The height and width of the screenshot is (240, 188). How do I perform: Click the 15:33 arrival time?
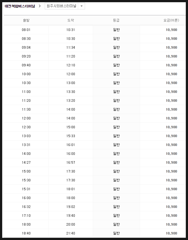[x=71, y=136]
